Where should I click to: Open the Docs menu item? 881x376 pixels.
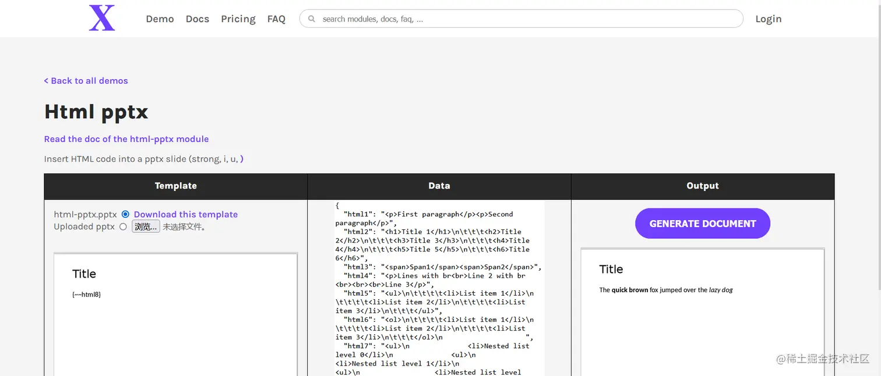pos(198,19)
